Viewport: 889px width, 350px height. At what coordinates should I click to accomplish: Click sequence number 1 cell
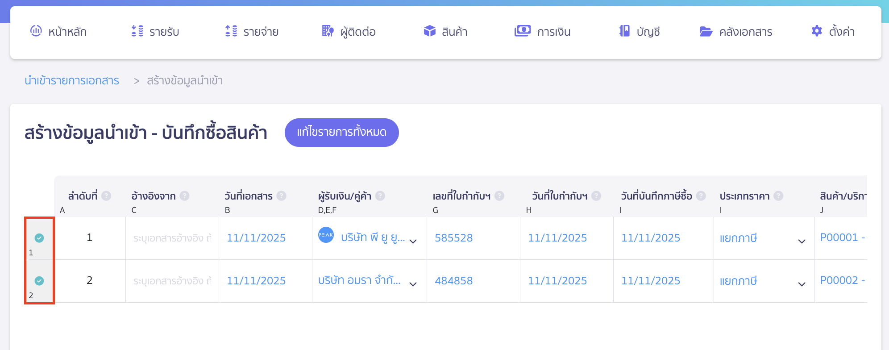[90, 238]
